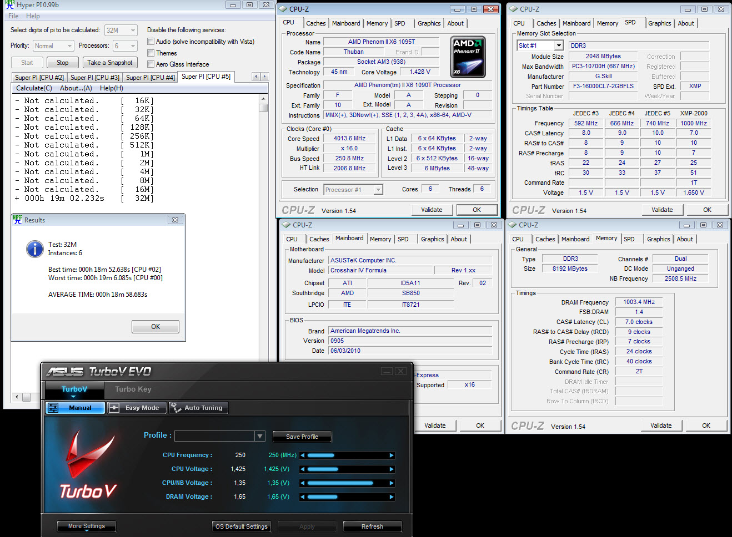This screenshot has width=732, height=537.
Task: Click Save Profile in TurboV EVO
Action: click(302, 437)
